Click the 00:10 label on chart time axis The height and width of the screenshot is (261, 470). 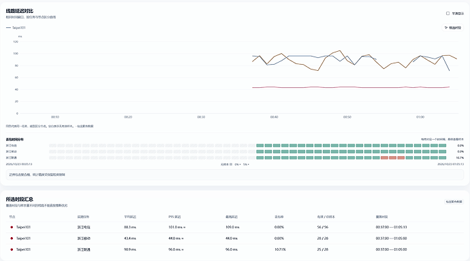coord(55,117)
